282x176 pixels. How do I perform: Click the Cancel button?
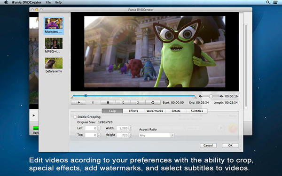tap(208, 145)
